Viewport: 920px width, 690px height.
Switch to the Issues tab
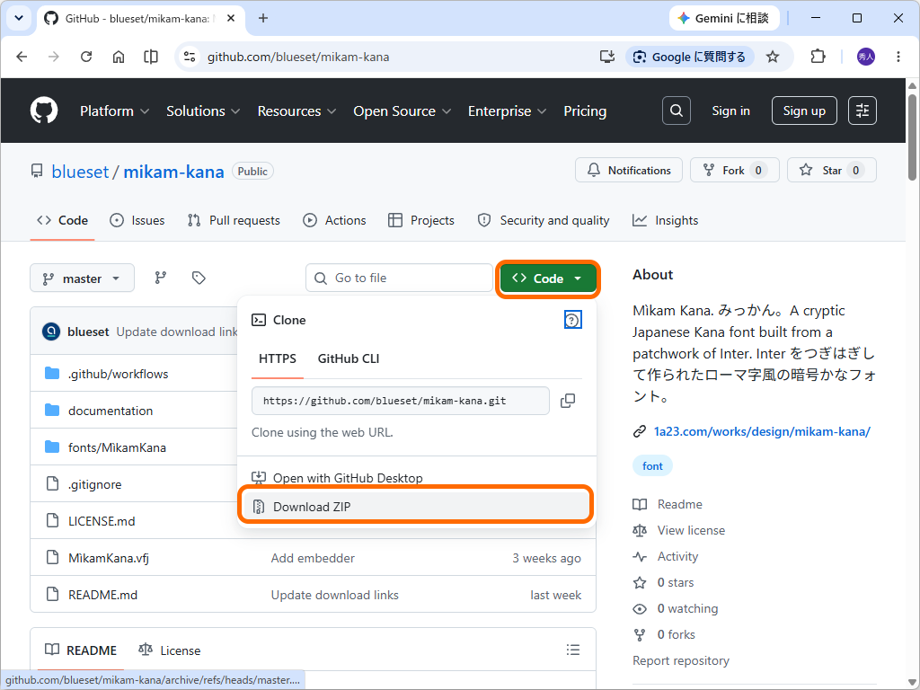click(137, 221)
